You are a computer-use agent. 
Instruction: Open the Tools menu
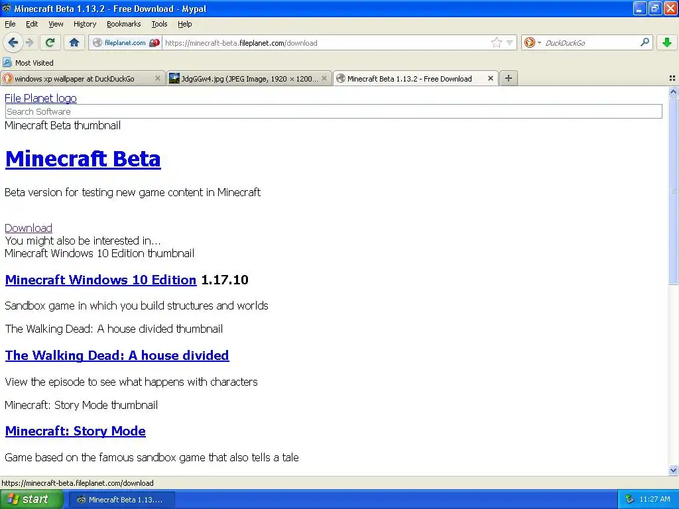[x=159, y=24]
